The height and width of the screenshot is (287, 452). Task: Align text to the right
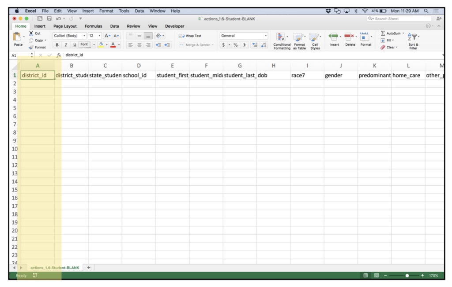(148, 45)
